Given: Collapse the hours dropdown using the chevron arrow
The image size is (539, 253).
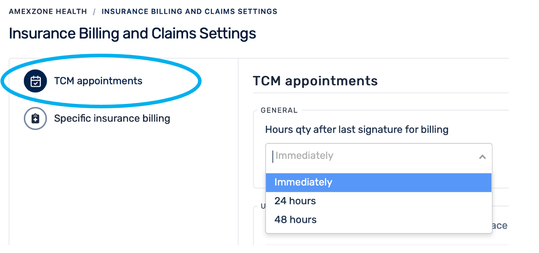Looking at the screenshot, I should click(482, 157).
